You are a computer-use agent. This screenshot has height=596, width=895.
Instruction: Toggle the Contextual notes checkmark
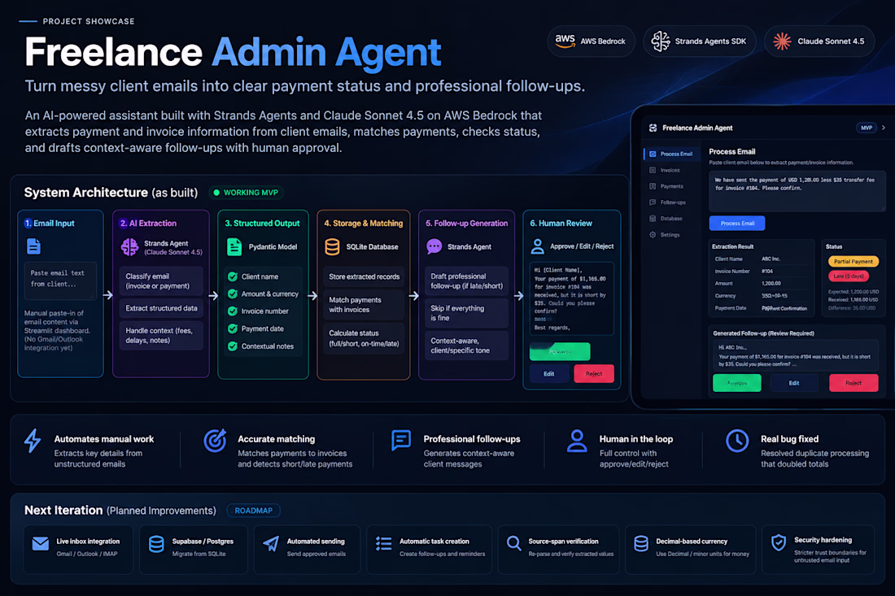(233, 346)
